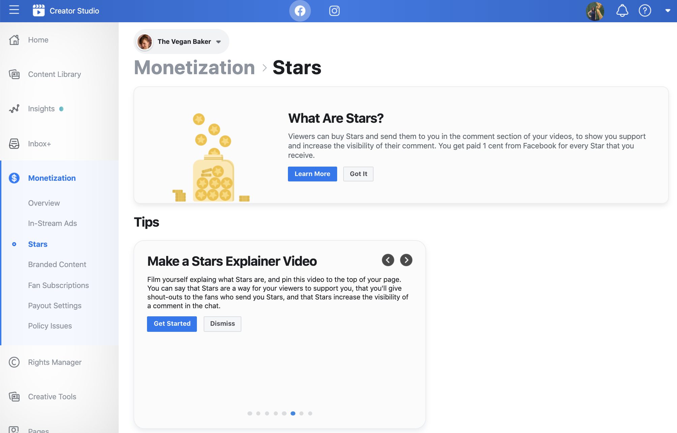Switch to the Instagram platform icon
677x433 pixels.
[334, 11]
